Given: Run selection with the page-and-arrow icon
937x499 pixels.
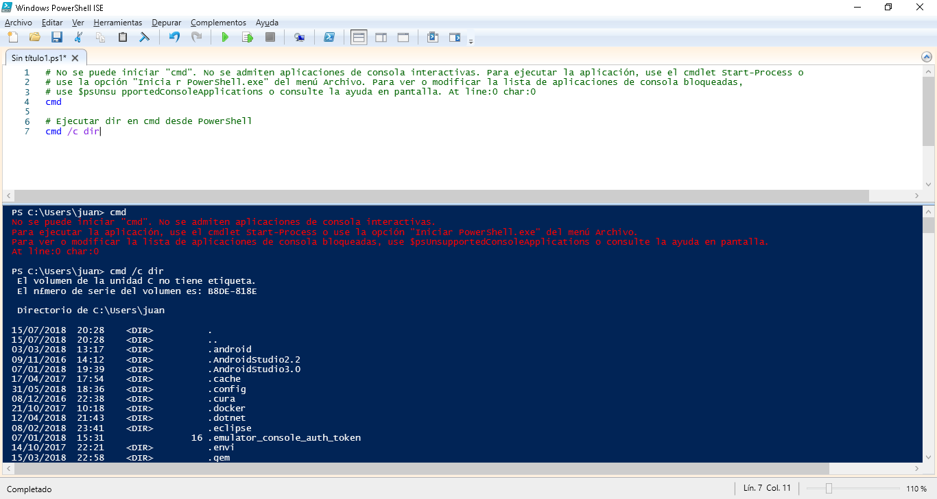Looking at the screenshot, I should (x=248, y=37).
